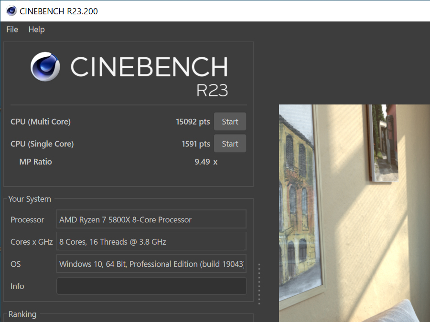Click the dotted panel splitter handle

(259, 284)
